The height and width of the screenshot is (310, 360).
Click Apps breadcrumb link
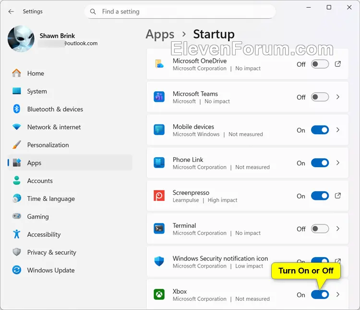(160, 35)
